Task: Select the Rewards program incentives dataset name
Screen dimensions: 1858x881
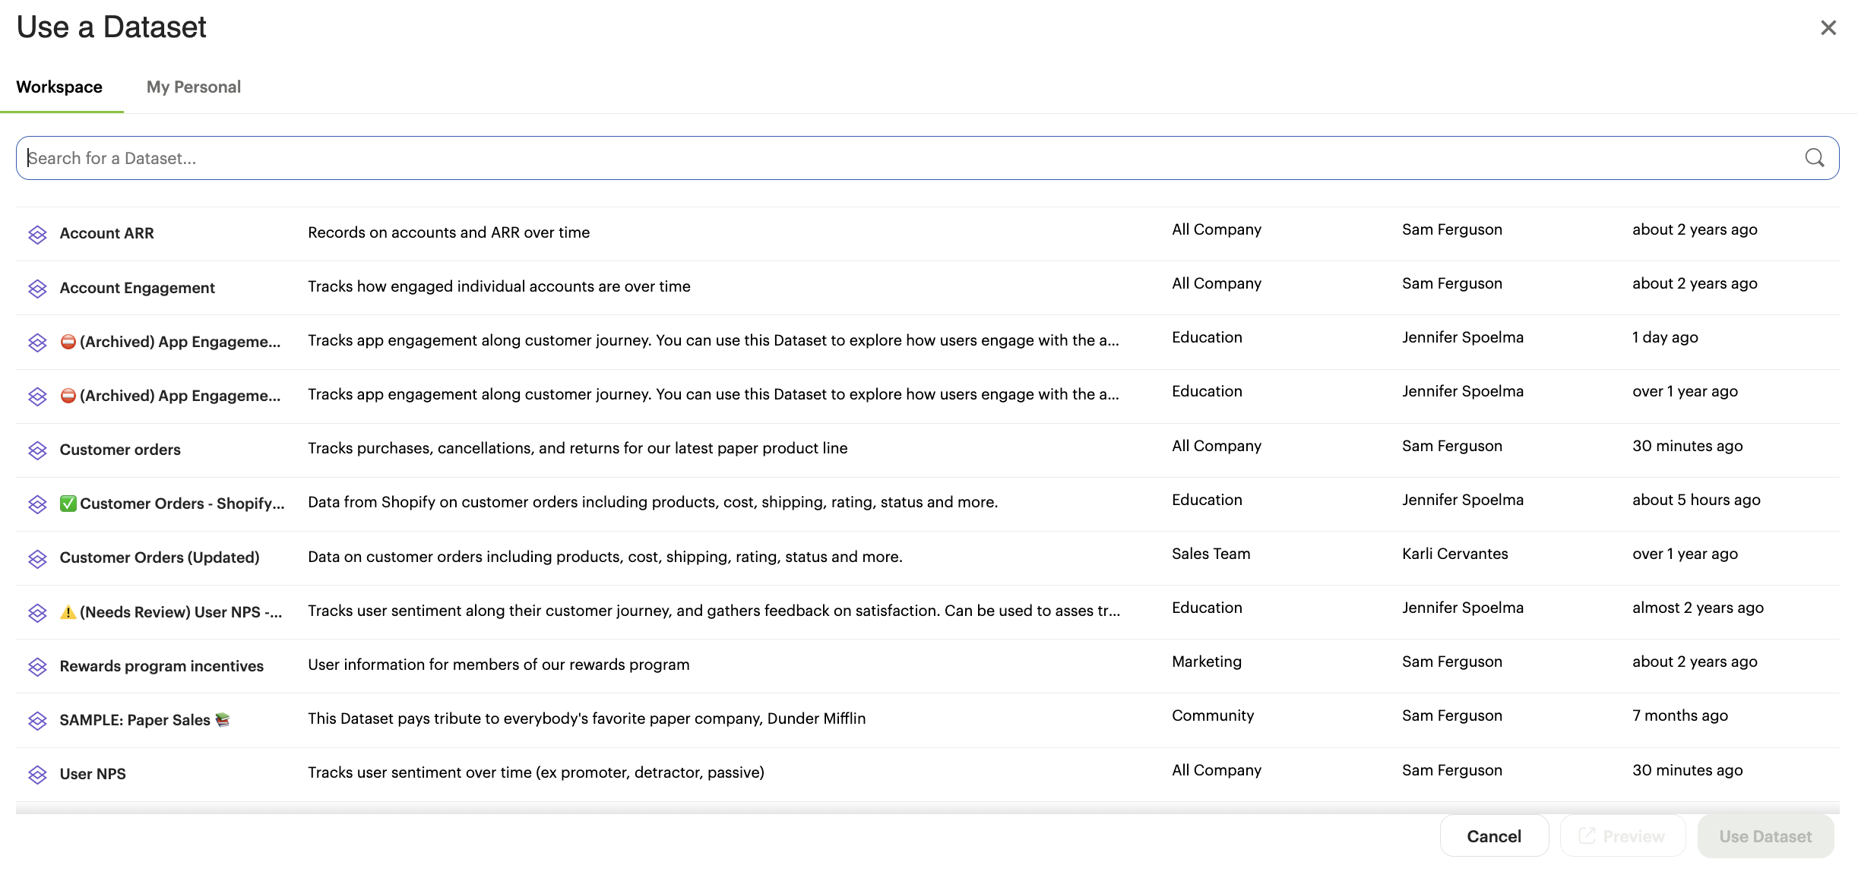Action: tap(161, 666)
